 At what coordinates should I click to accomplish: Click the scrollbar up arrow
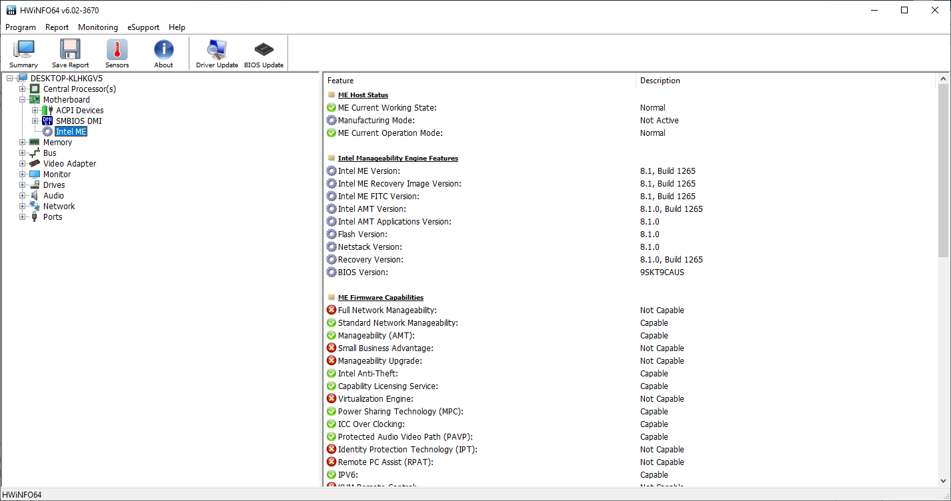point(943,79)
